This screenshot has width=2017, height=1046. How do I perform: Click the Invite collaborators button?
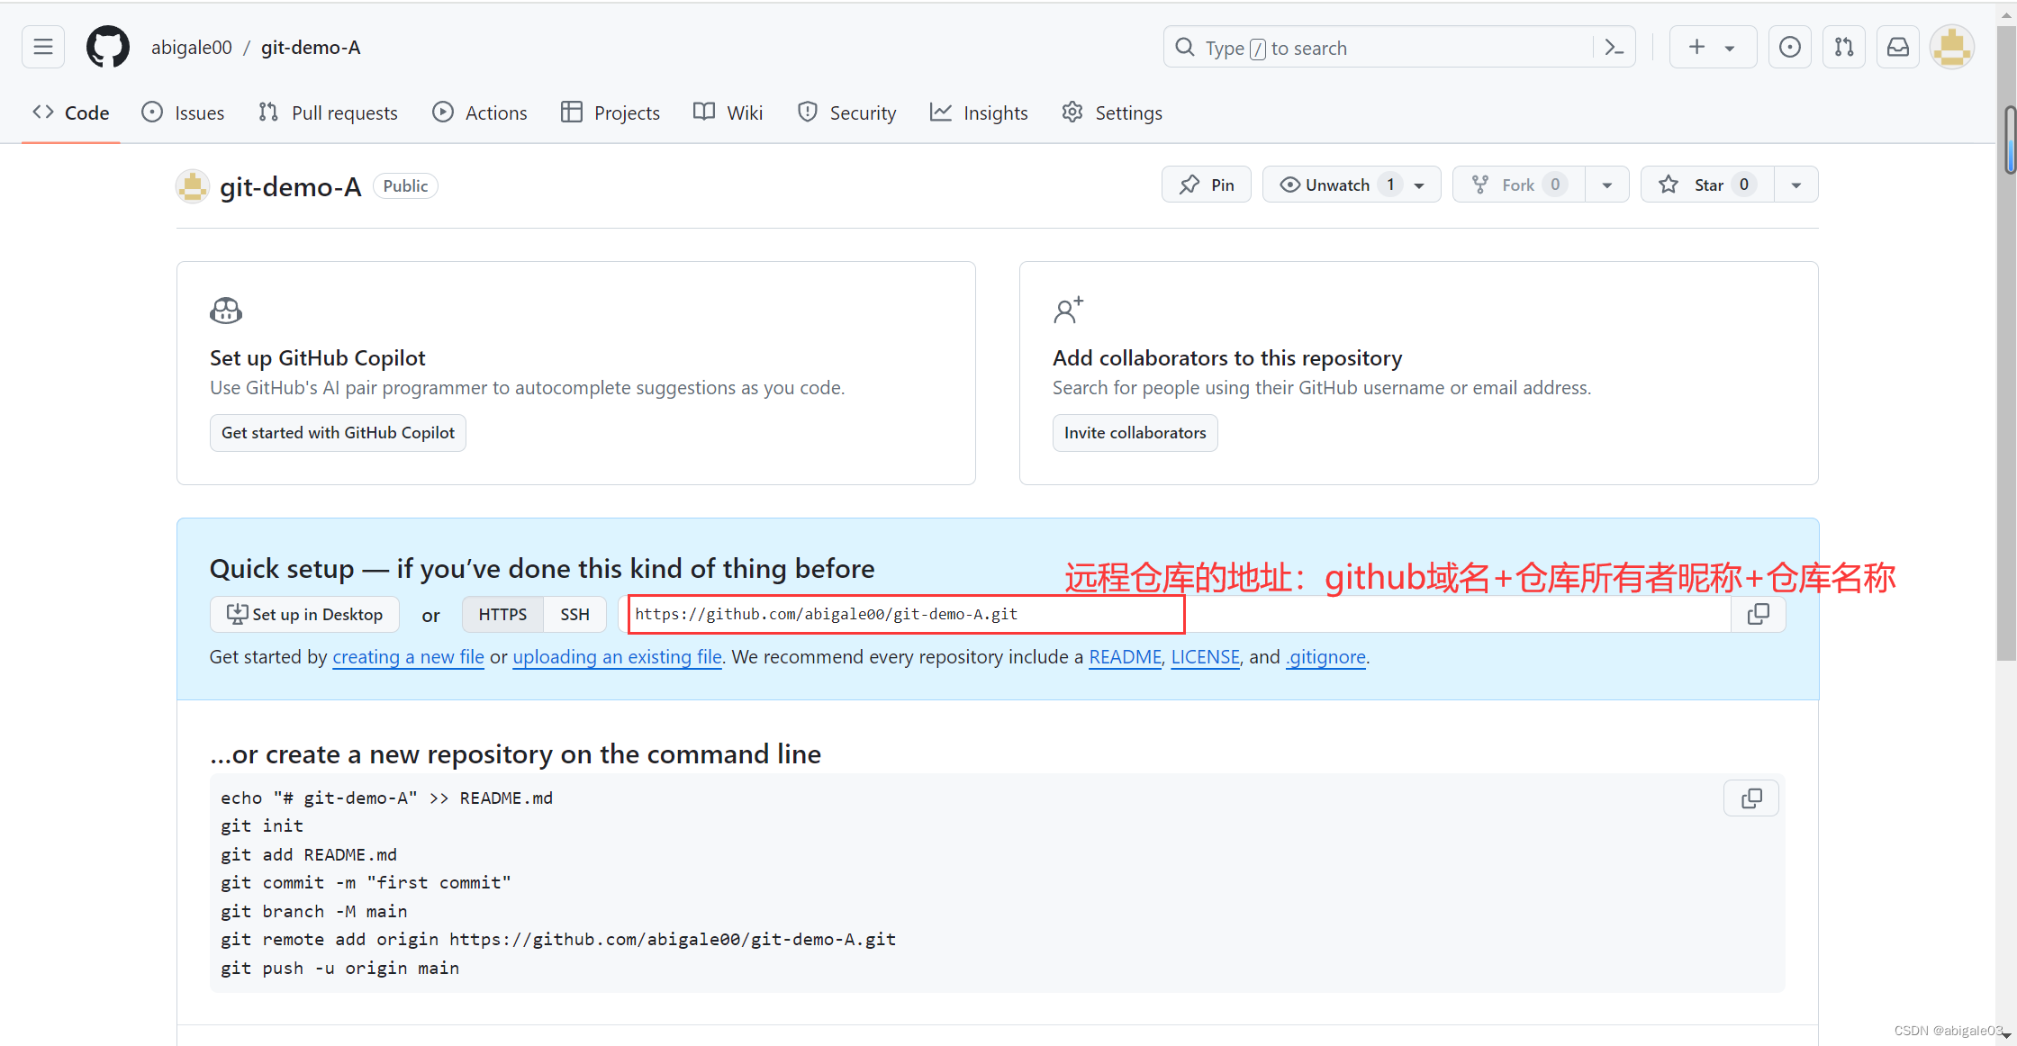1135,433
